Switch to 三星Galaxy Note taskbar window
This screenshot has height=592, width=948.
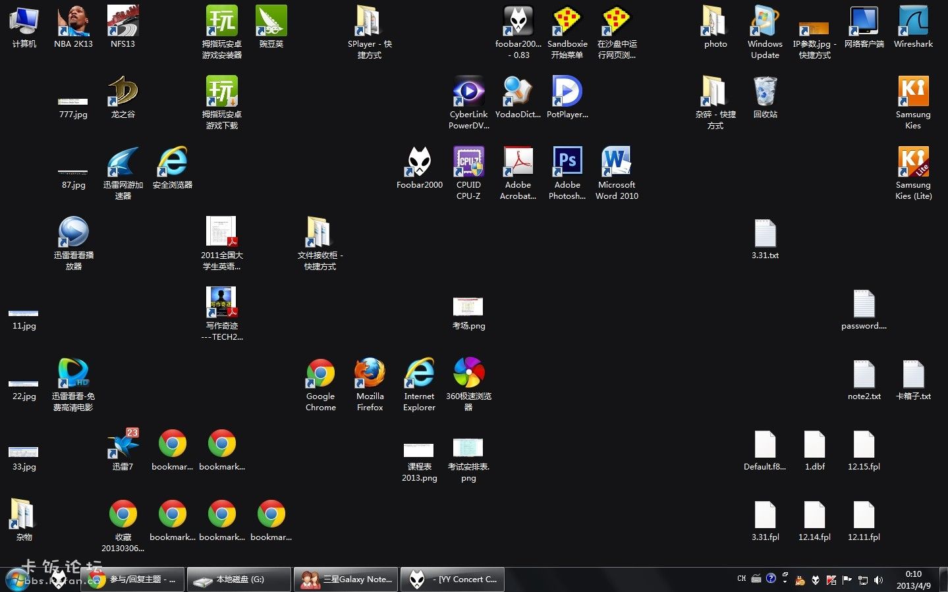346,579
